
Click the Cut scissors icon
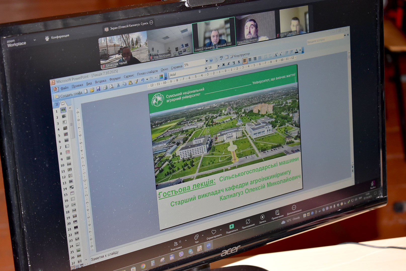(118, 85)
